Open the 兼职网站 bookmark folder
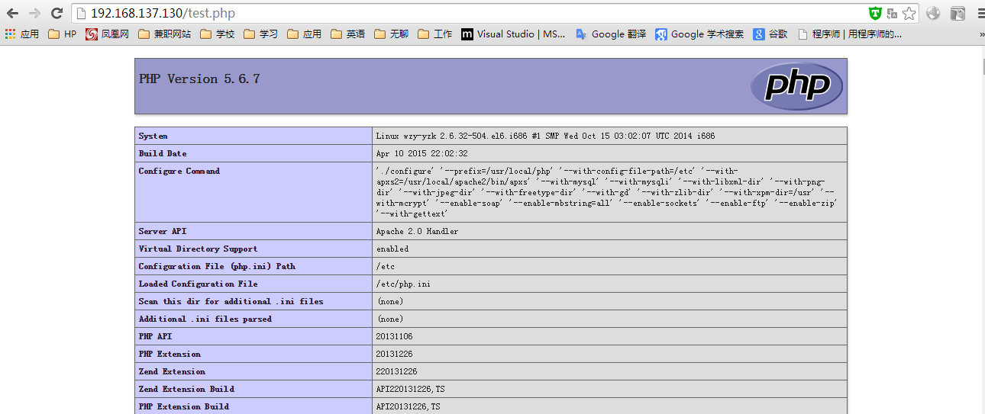Viewport: 985px width, 414px height. pyautogui.click(x=164, y=34)
